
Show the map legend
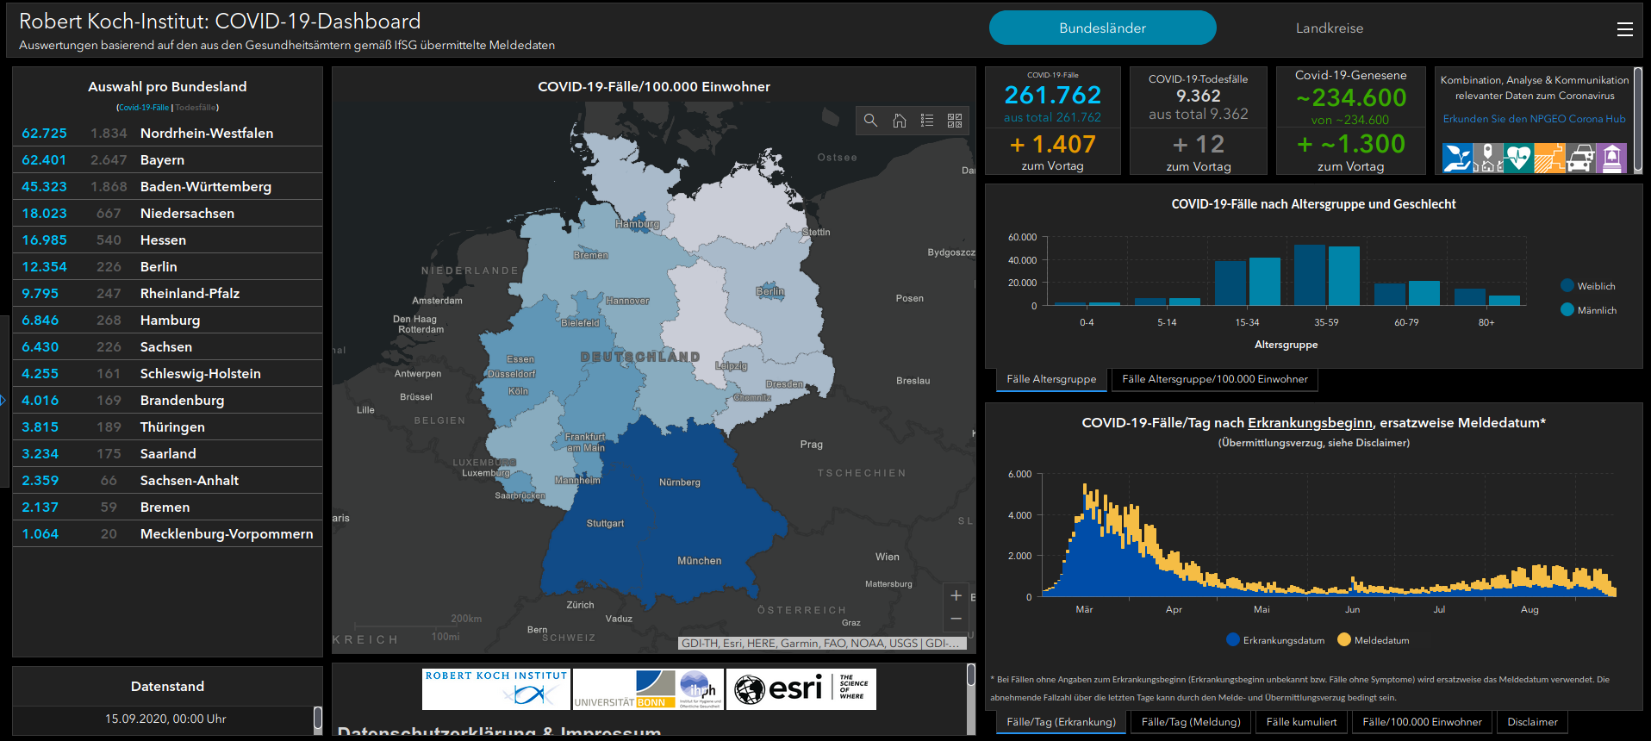pyautogui.click(x=927, y=121)
